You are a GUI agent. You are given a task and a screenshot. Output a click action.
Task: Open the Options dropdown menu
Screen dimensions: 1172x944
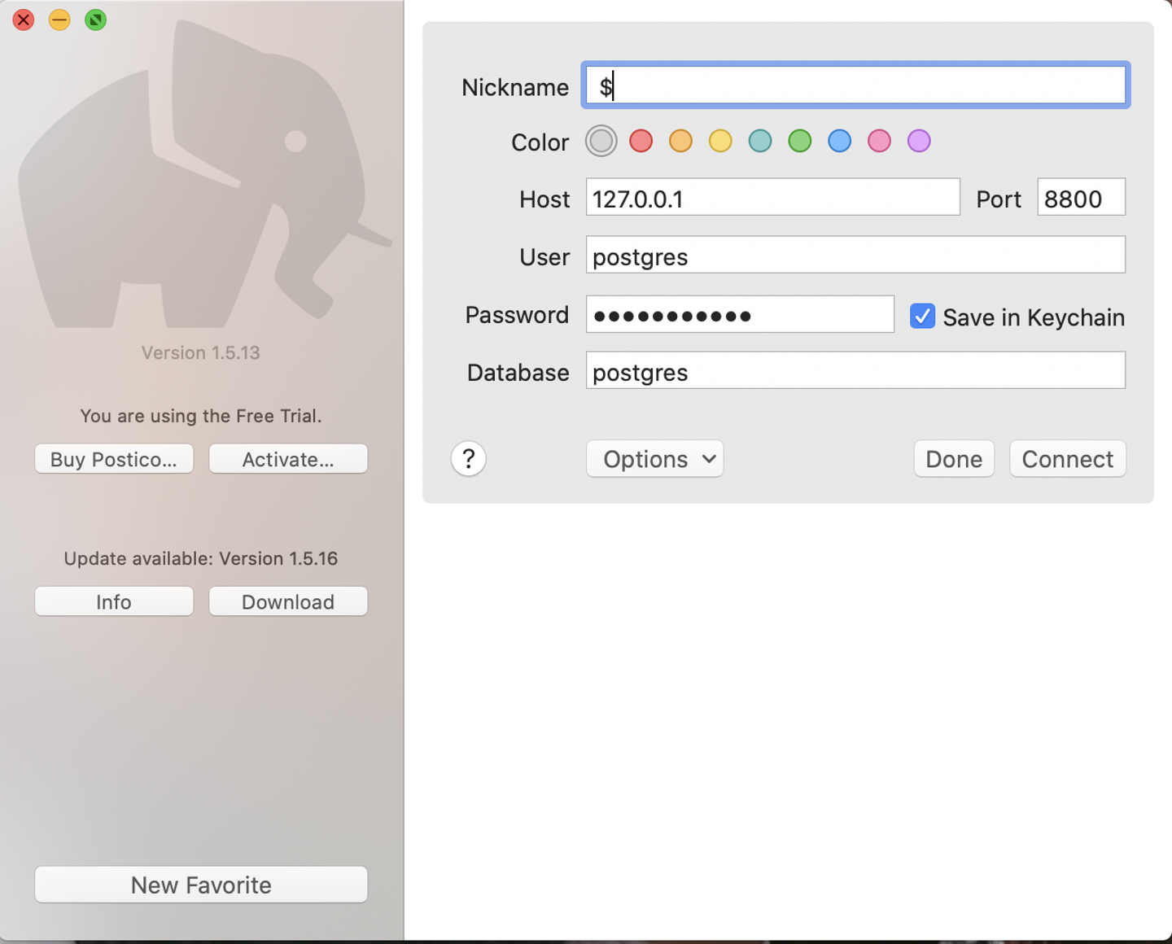[x=655, y=459]
